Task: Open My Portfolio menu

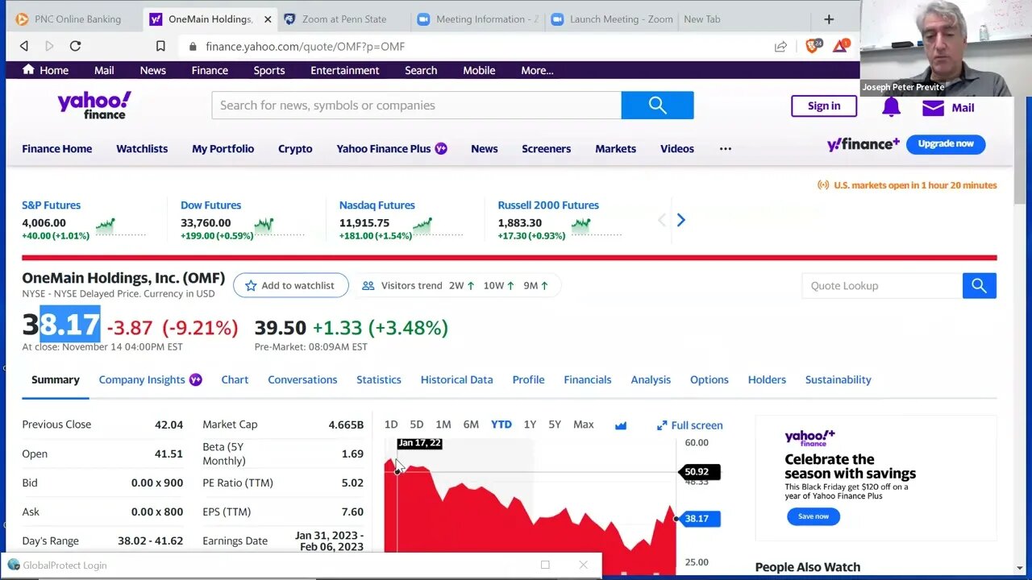Action: (223, 148)
